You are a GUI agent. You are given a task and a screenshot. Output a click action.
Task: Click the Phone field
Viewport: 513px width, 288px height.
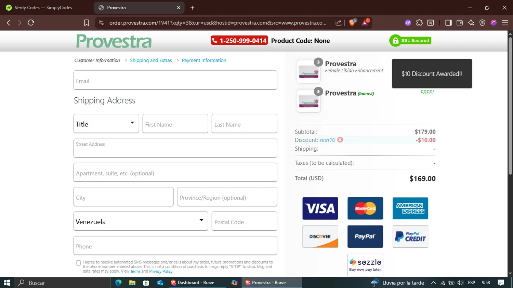pos(175,246)
